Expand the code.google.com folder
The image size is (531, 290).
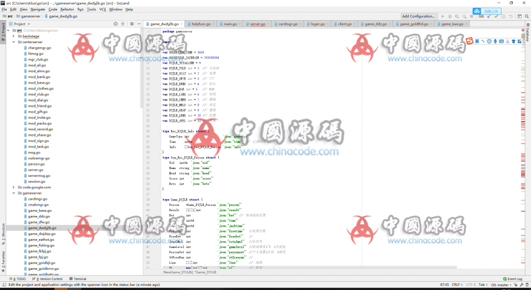13,187
